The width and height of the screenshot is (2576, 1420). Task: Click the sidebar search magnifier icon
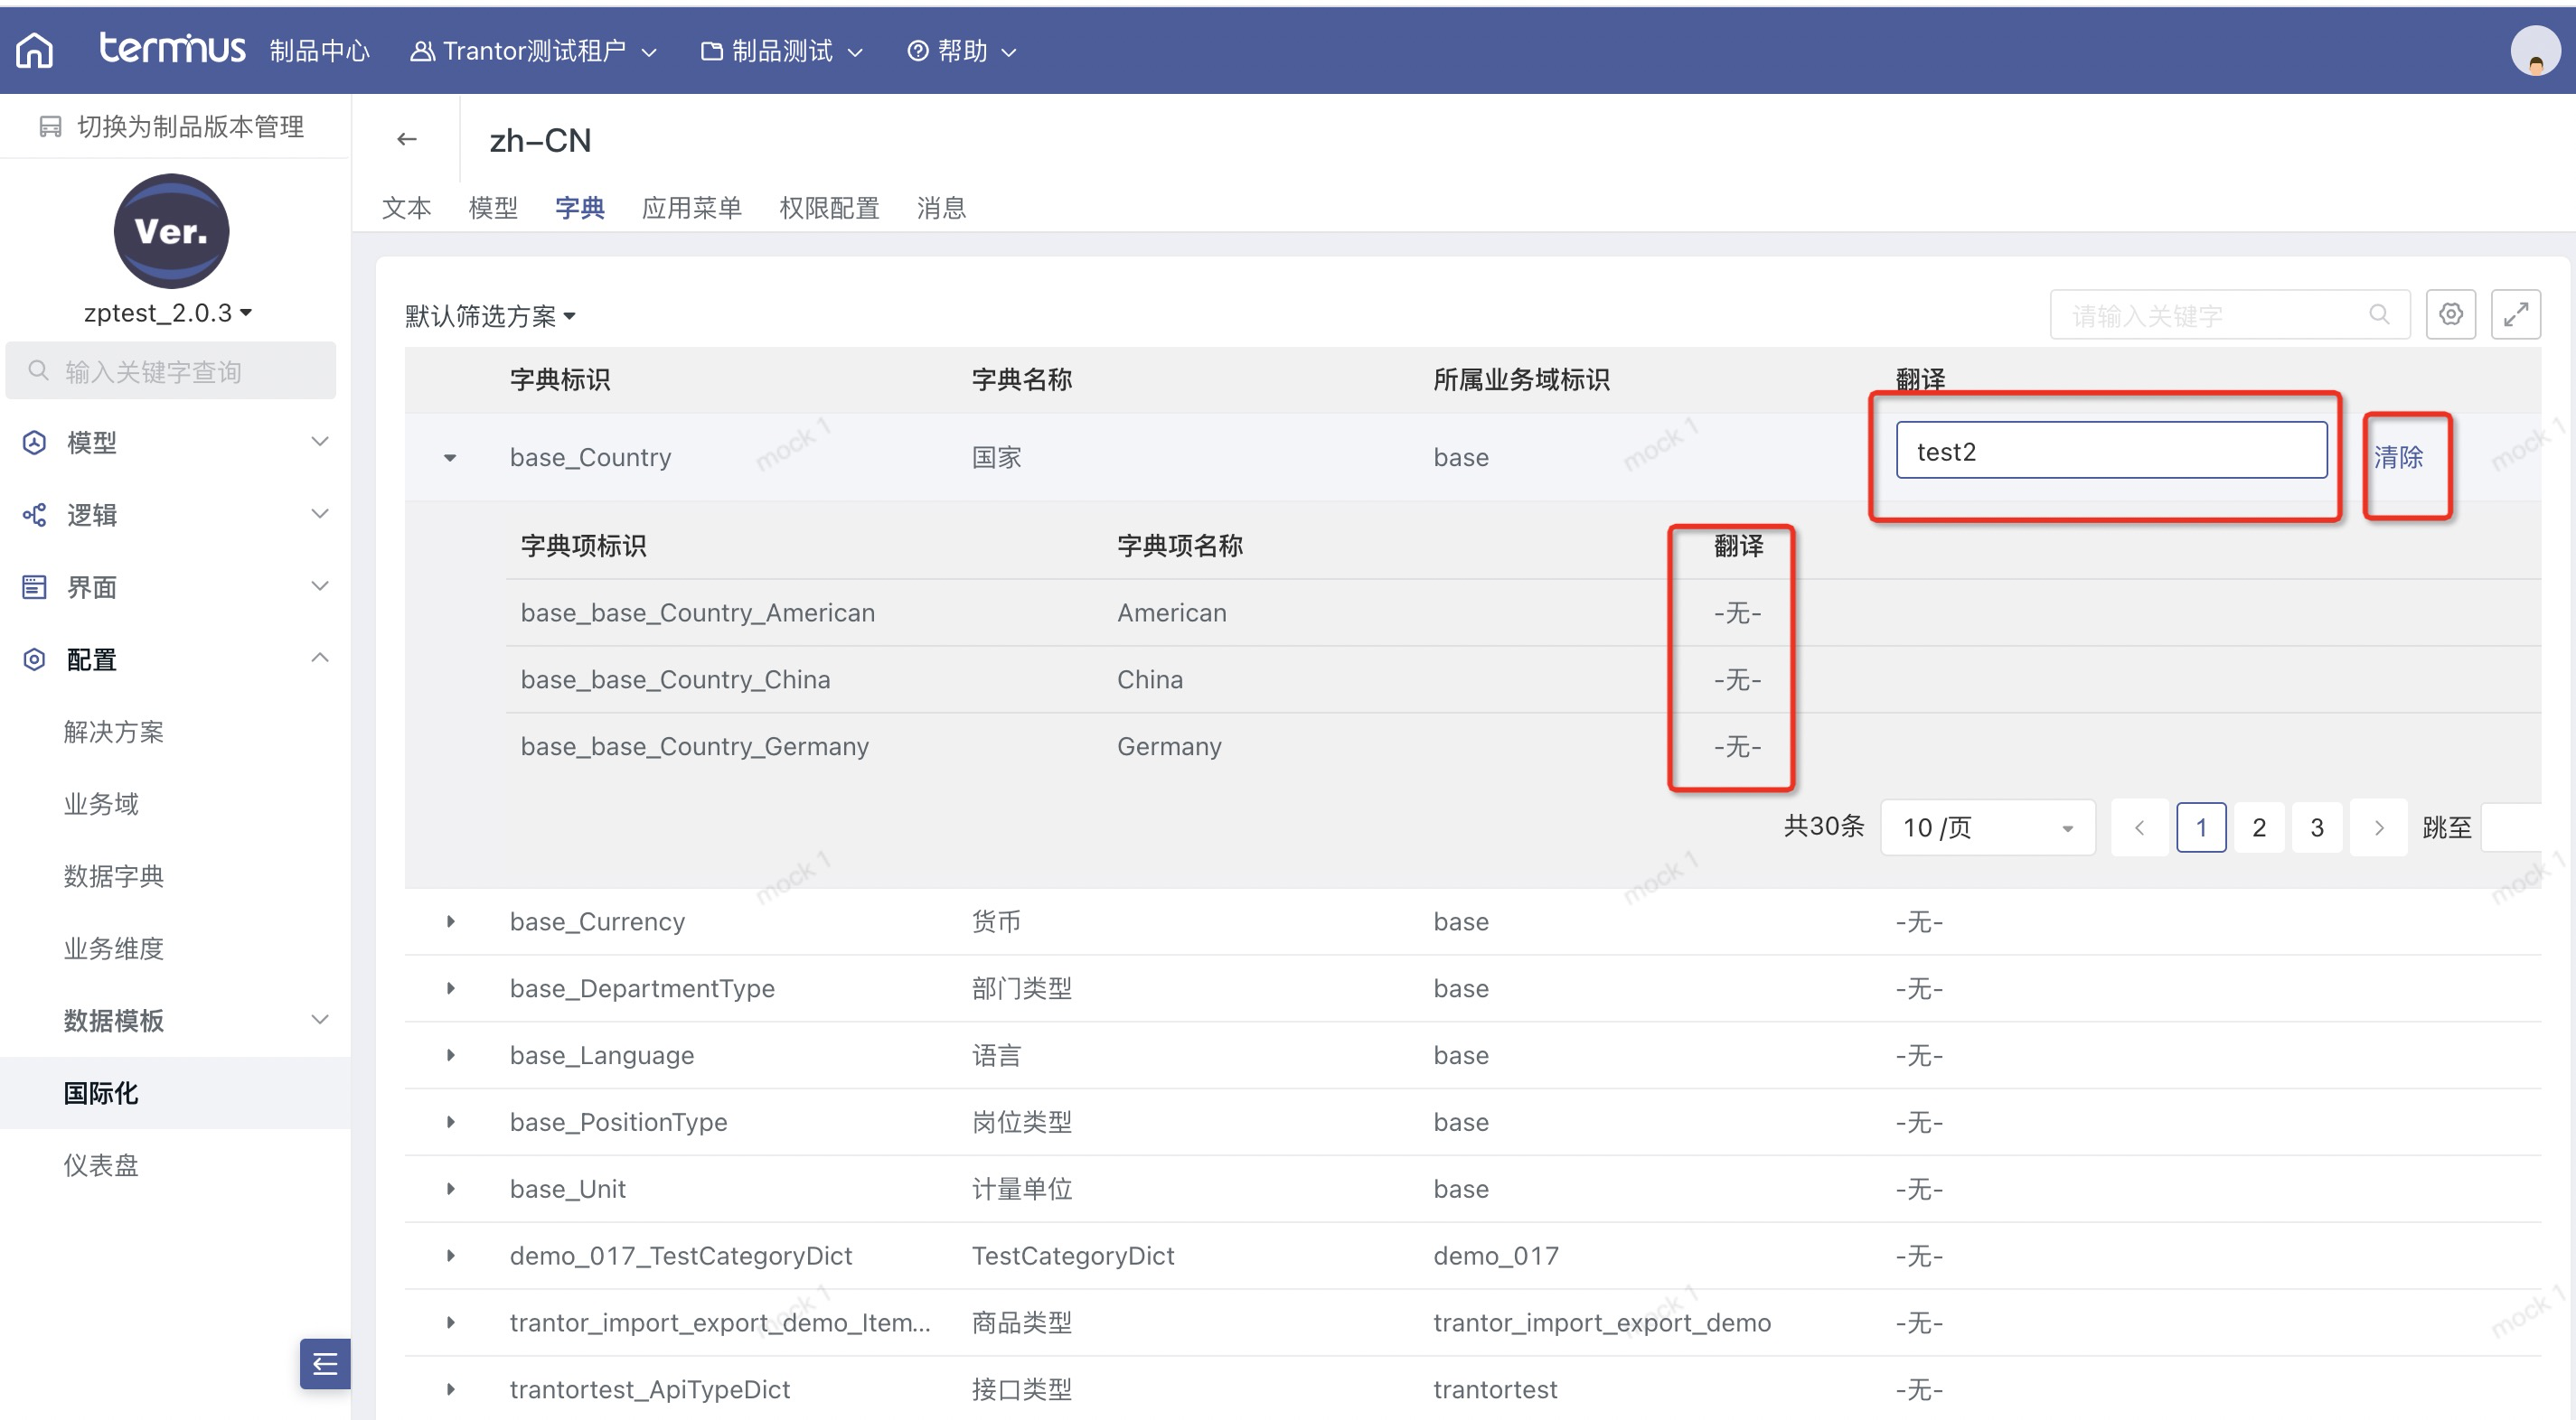point(38,370)
